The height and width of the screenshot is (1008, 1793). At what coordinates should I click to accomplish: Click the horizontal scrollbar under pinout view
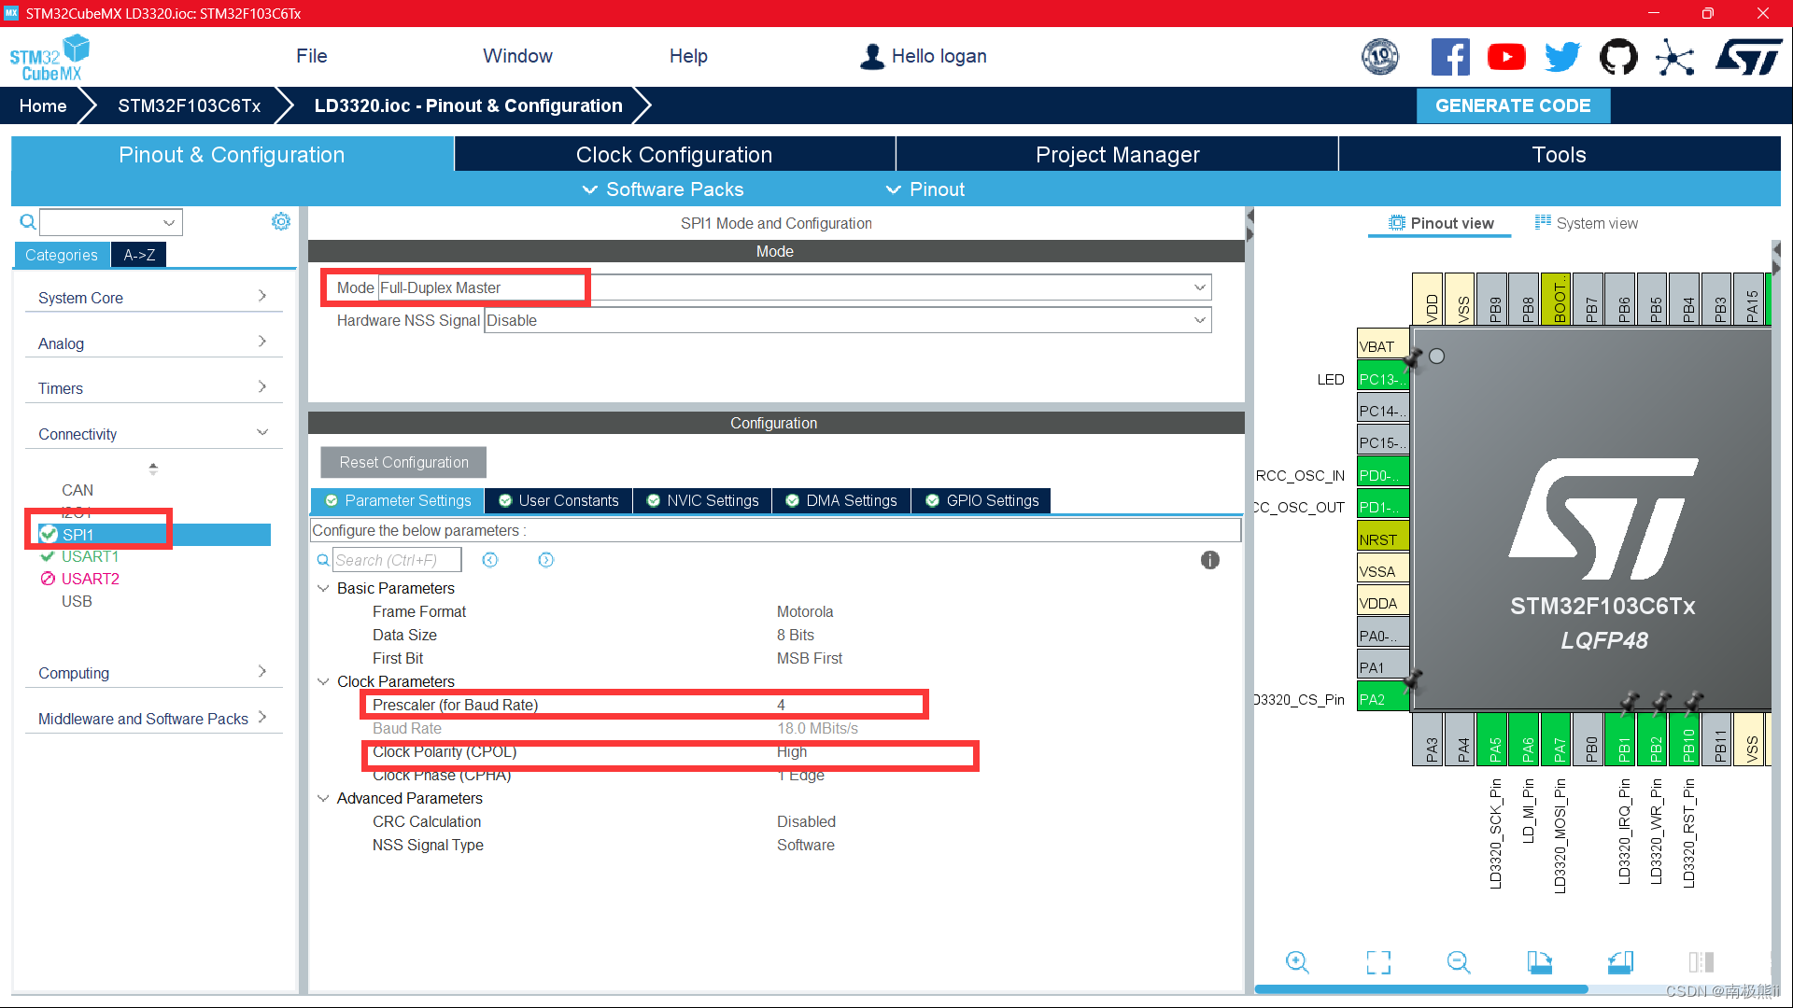coord(1419,989)
